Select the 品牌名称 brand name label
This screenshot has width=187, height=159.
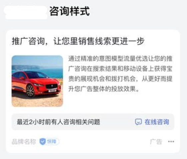click(24, 142)
